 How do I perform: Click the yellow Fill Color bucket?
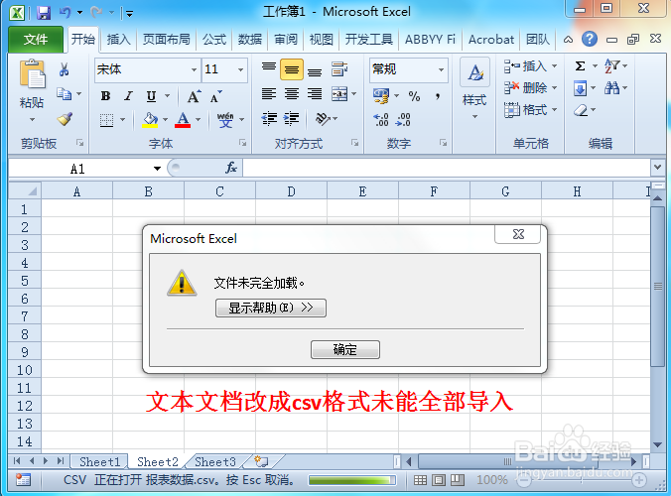[150, 119]
